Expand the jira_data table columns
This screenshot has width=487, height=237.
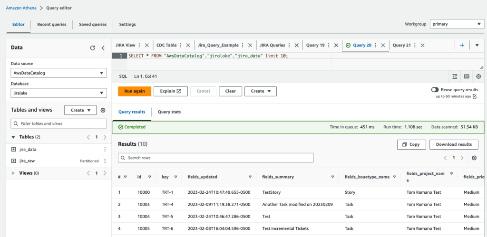tap(13, 150)
